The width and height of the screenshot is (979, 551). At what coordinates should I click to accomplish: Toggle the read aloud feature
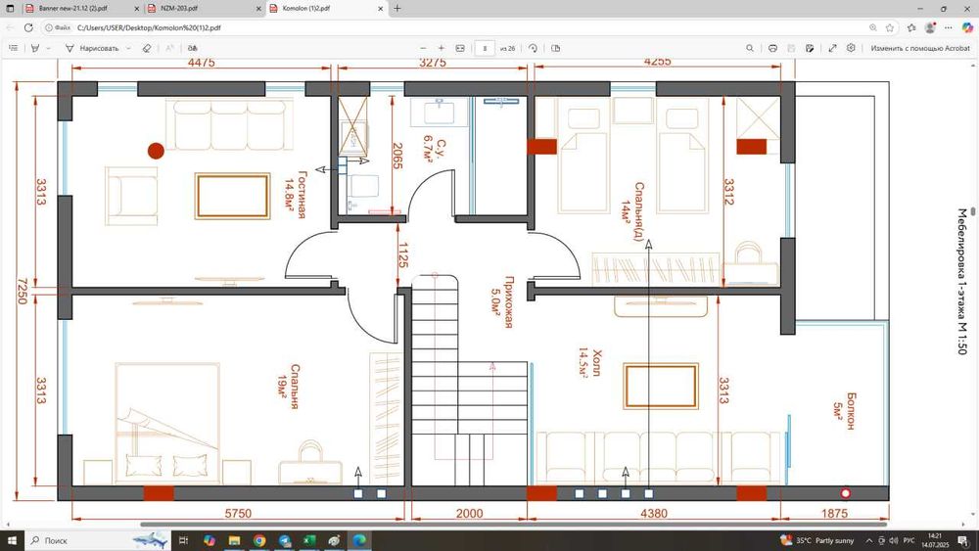coord(194,47)
